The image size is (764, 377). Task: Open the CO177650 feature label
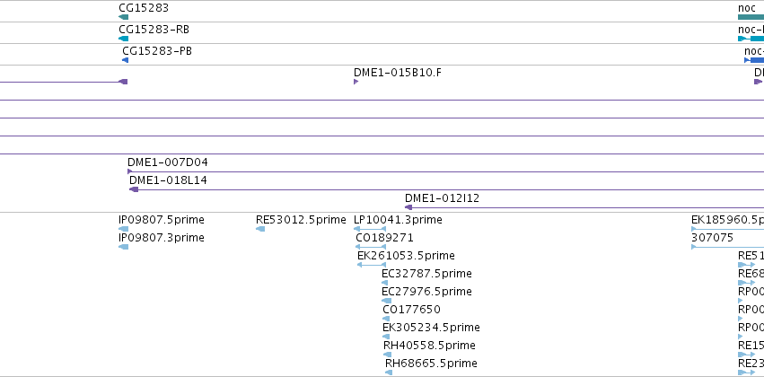point(412,310)
